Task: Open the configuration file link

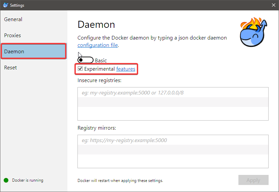Action: pos(98,45)
